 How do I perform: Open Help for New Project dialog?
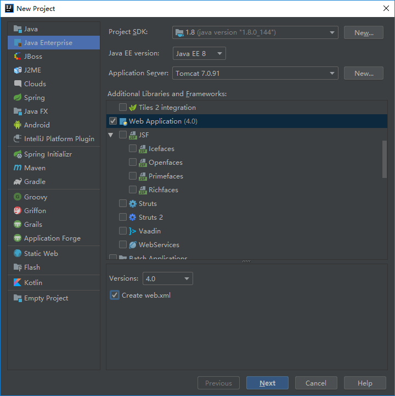pos(365,383)
